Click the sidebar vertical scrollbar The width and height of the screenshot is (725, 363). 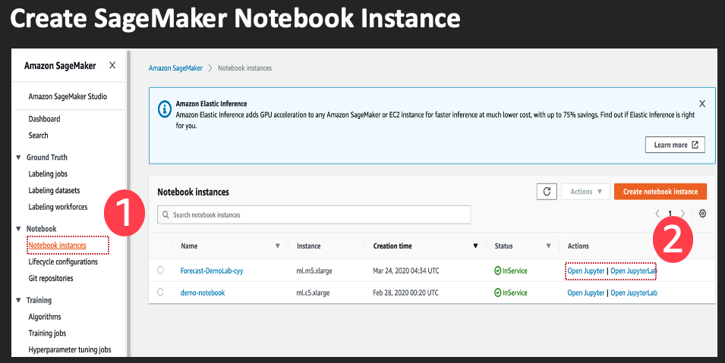pos(128,203)
